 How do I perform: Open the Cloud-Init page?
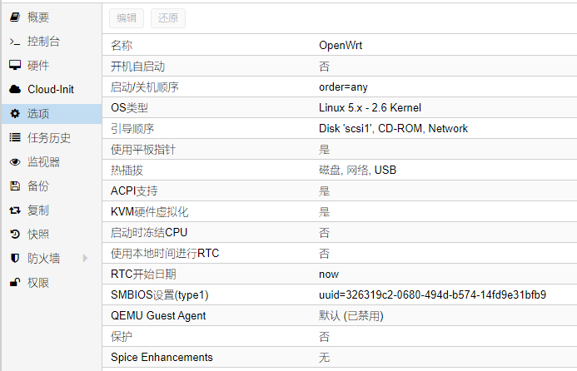tap(52, 89)
